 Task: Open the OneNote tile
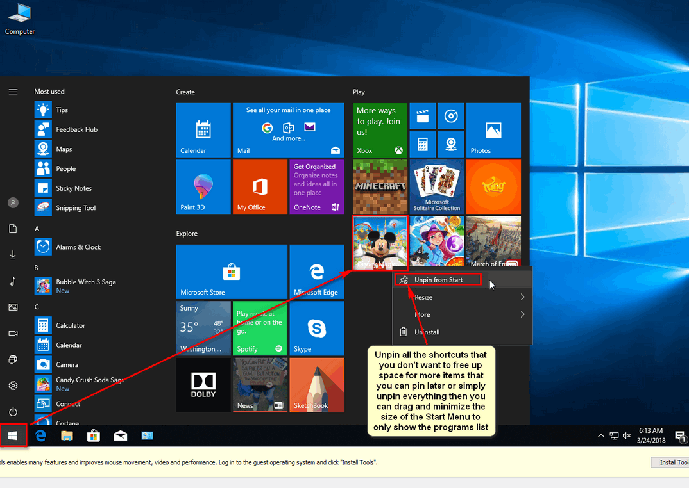(317, 187)
